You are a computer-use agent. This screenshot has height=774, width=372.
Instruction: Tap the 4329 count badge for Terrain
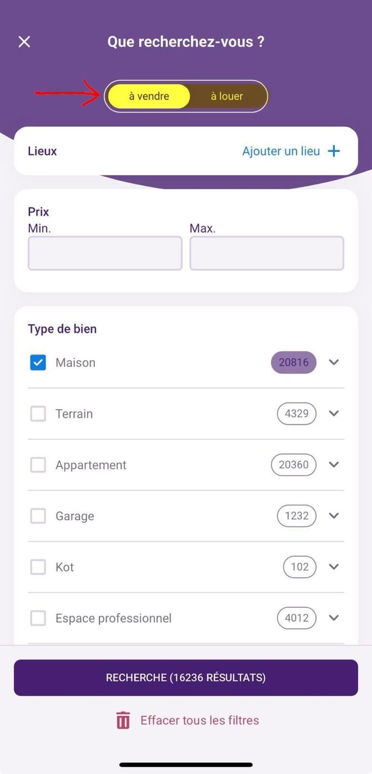click(296, 414)
